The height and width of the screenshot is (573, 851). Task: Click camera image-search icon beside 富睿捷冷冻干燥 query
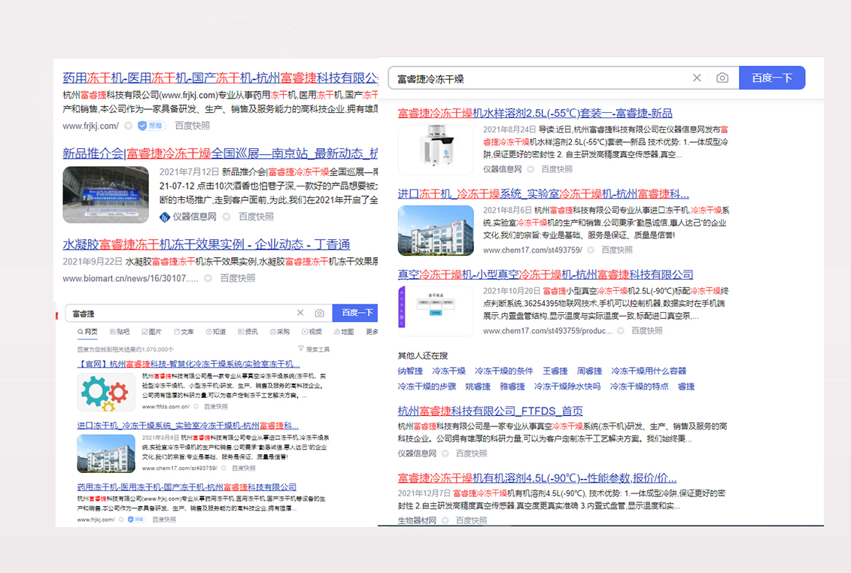coord(722,78)
